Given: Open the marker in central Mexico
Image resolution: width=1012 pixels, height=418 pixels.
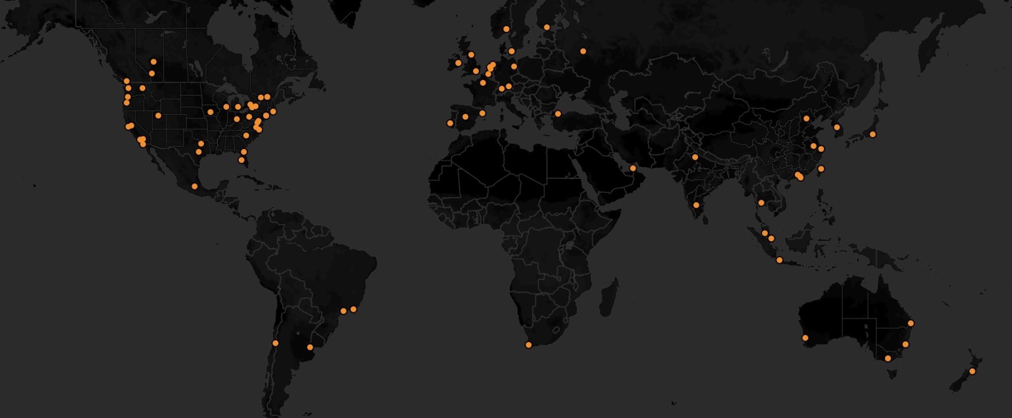Looking at the screenshot, I should click(x=195, y=187).
